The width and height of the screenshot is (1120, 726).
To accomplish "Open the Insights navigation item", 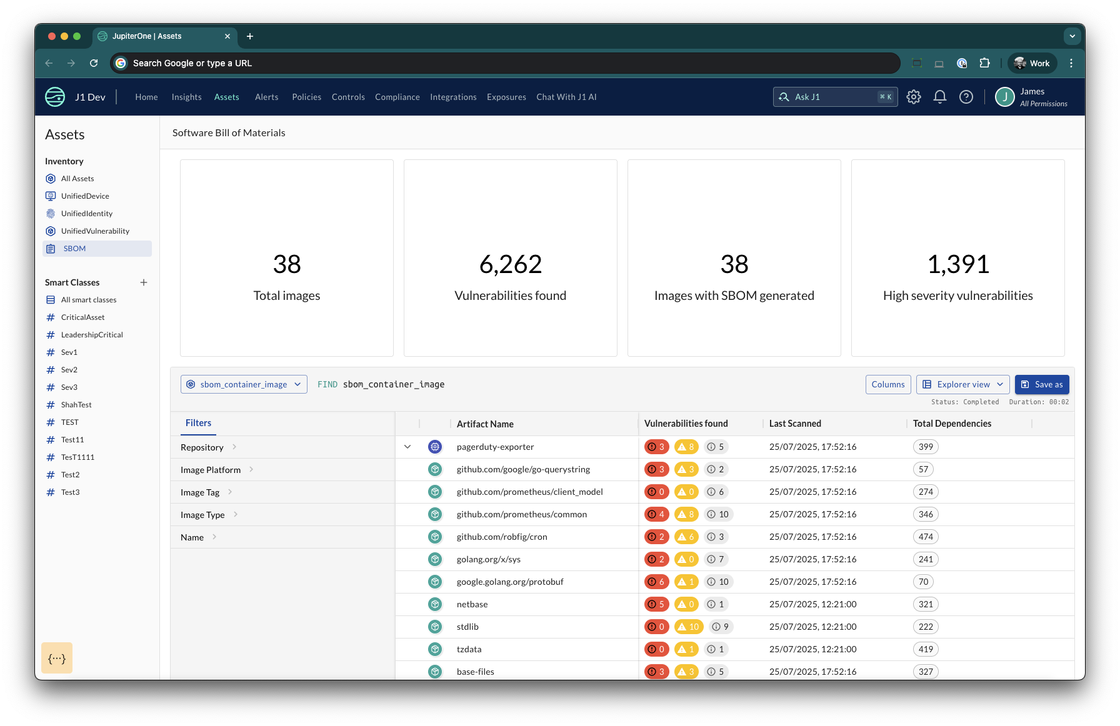I will click(x=186, y=97).
